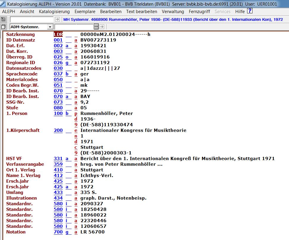Screen dimensions: 289x240
Task: Click field tag 700 for Notation
Action: point(58,232)
